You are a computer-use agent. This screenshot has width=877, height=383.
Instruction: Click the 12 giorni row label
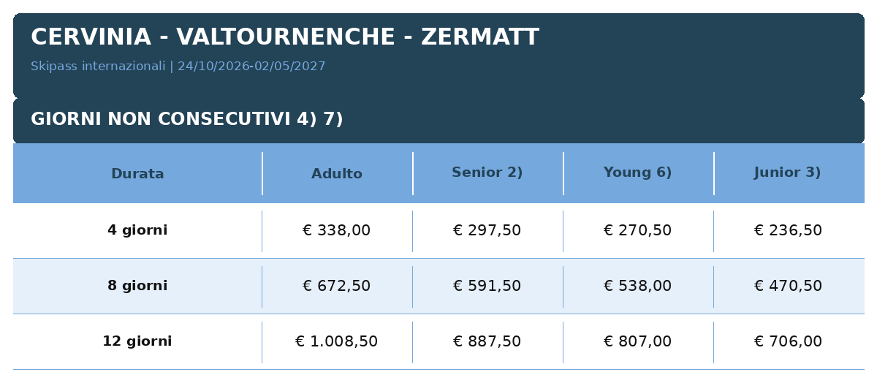(x=137, y=341)
